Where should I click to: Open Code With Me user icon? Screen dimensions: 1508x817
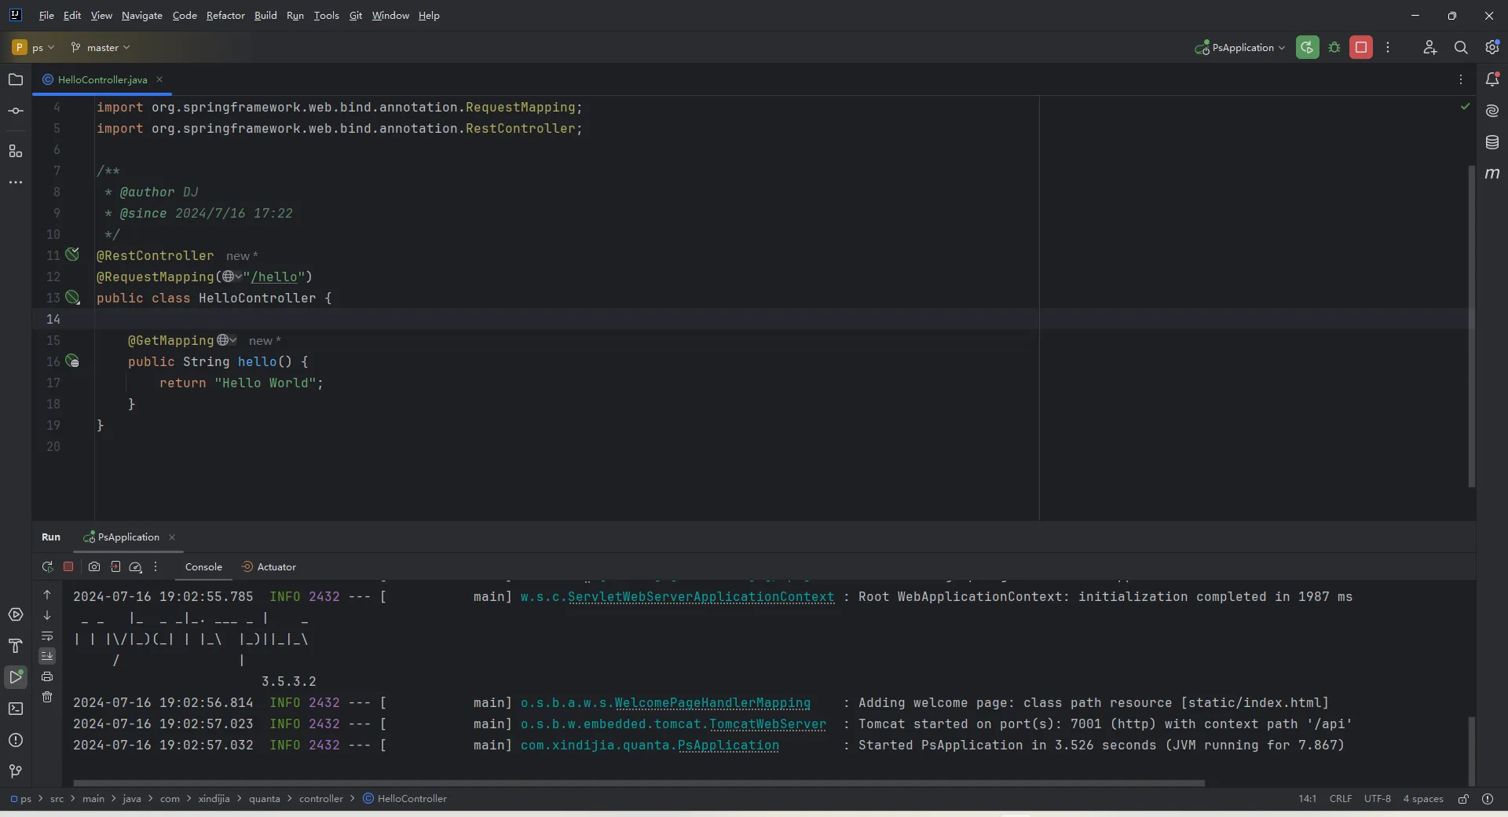point(1429,47)
